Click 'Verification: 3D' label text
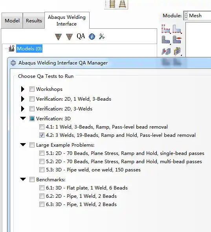Screen dimensions: 211x232 pos(53,119)
